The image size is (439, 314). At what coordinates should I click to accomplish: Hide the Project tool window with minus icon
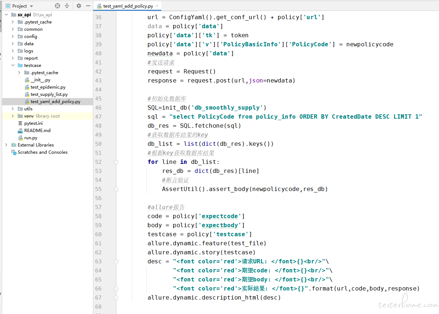coord(88,6)
